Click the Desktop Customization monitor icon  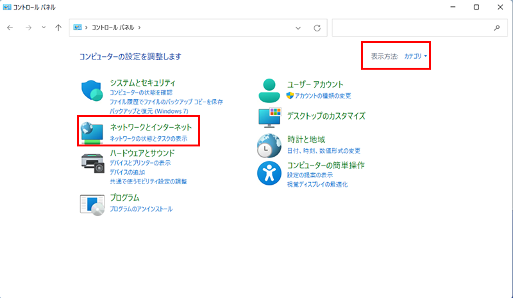pos(269,117)
